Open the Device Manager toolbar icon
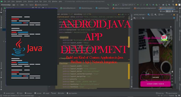The height and width of the screenshot is (97, 181). pyautogui.click(x=166, y=5)
